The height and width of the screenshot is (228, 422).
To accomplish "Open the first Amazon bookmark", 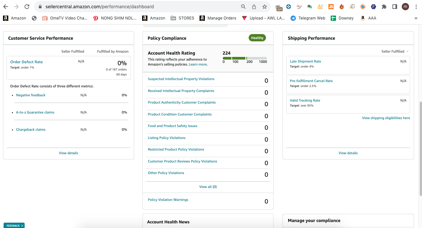I will pos(15,18).
